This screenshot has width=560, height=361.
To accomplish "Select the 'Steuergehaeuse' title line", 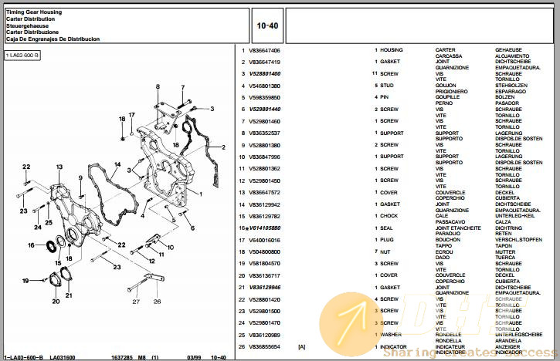I will pos(27,25).
